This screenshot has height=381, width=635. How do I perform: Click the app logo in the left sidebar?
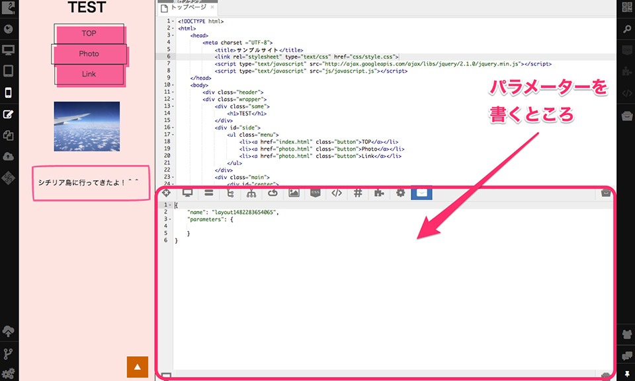coord(8,8)
